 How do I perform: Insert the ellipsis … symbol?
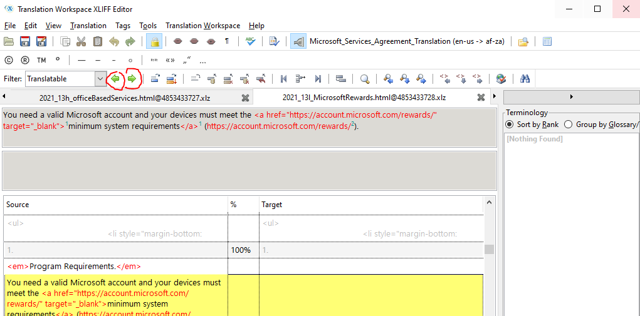[x=203, y=62]
